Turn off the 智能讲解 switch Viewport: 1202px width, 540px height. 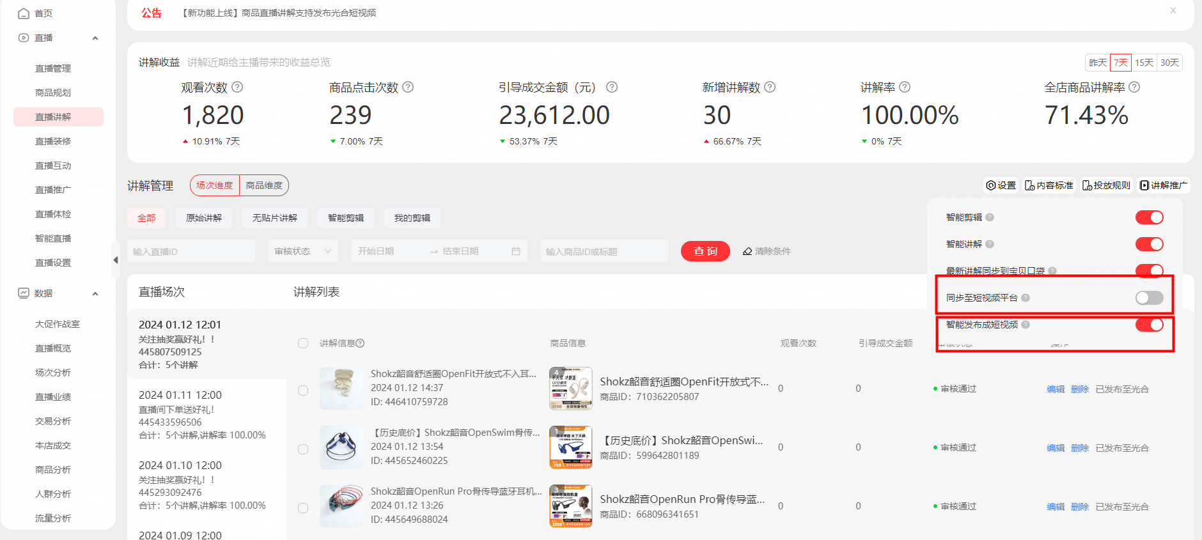pyautogui.click(x=1149, y=244)
